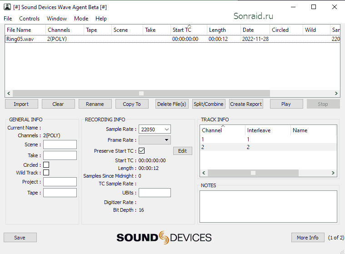Sort by Scene column header
345x254 pixels.
pos(127,30)
